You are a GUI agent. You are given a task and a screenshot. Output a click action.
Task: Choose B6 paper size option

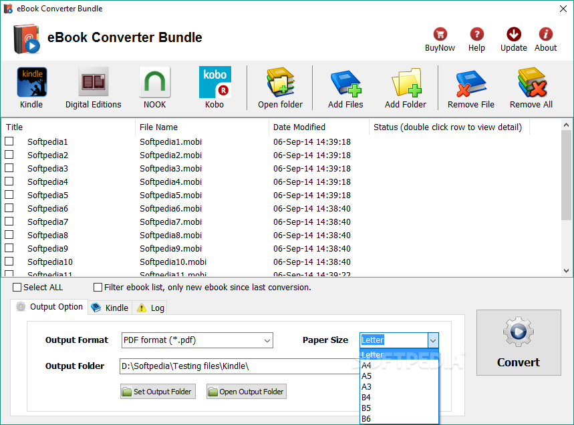[399, 419]
